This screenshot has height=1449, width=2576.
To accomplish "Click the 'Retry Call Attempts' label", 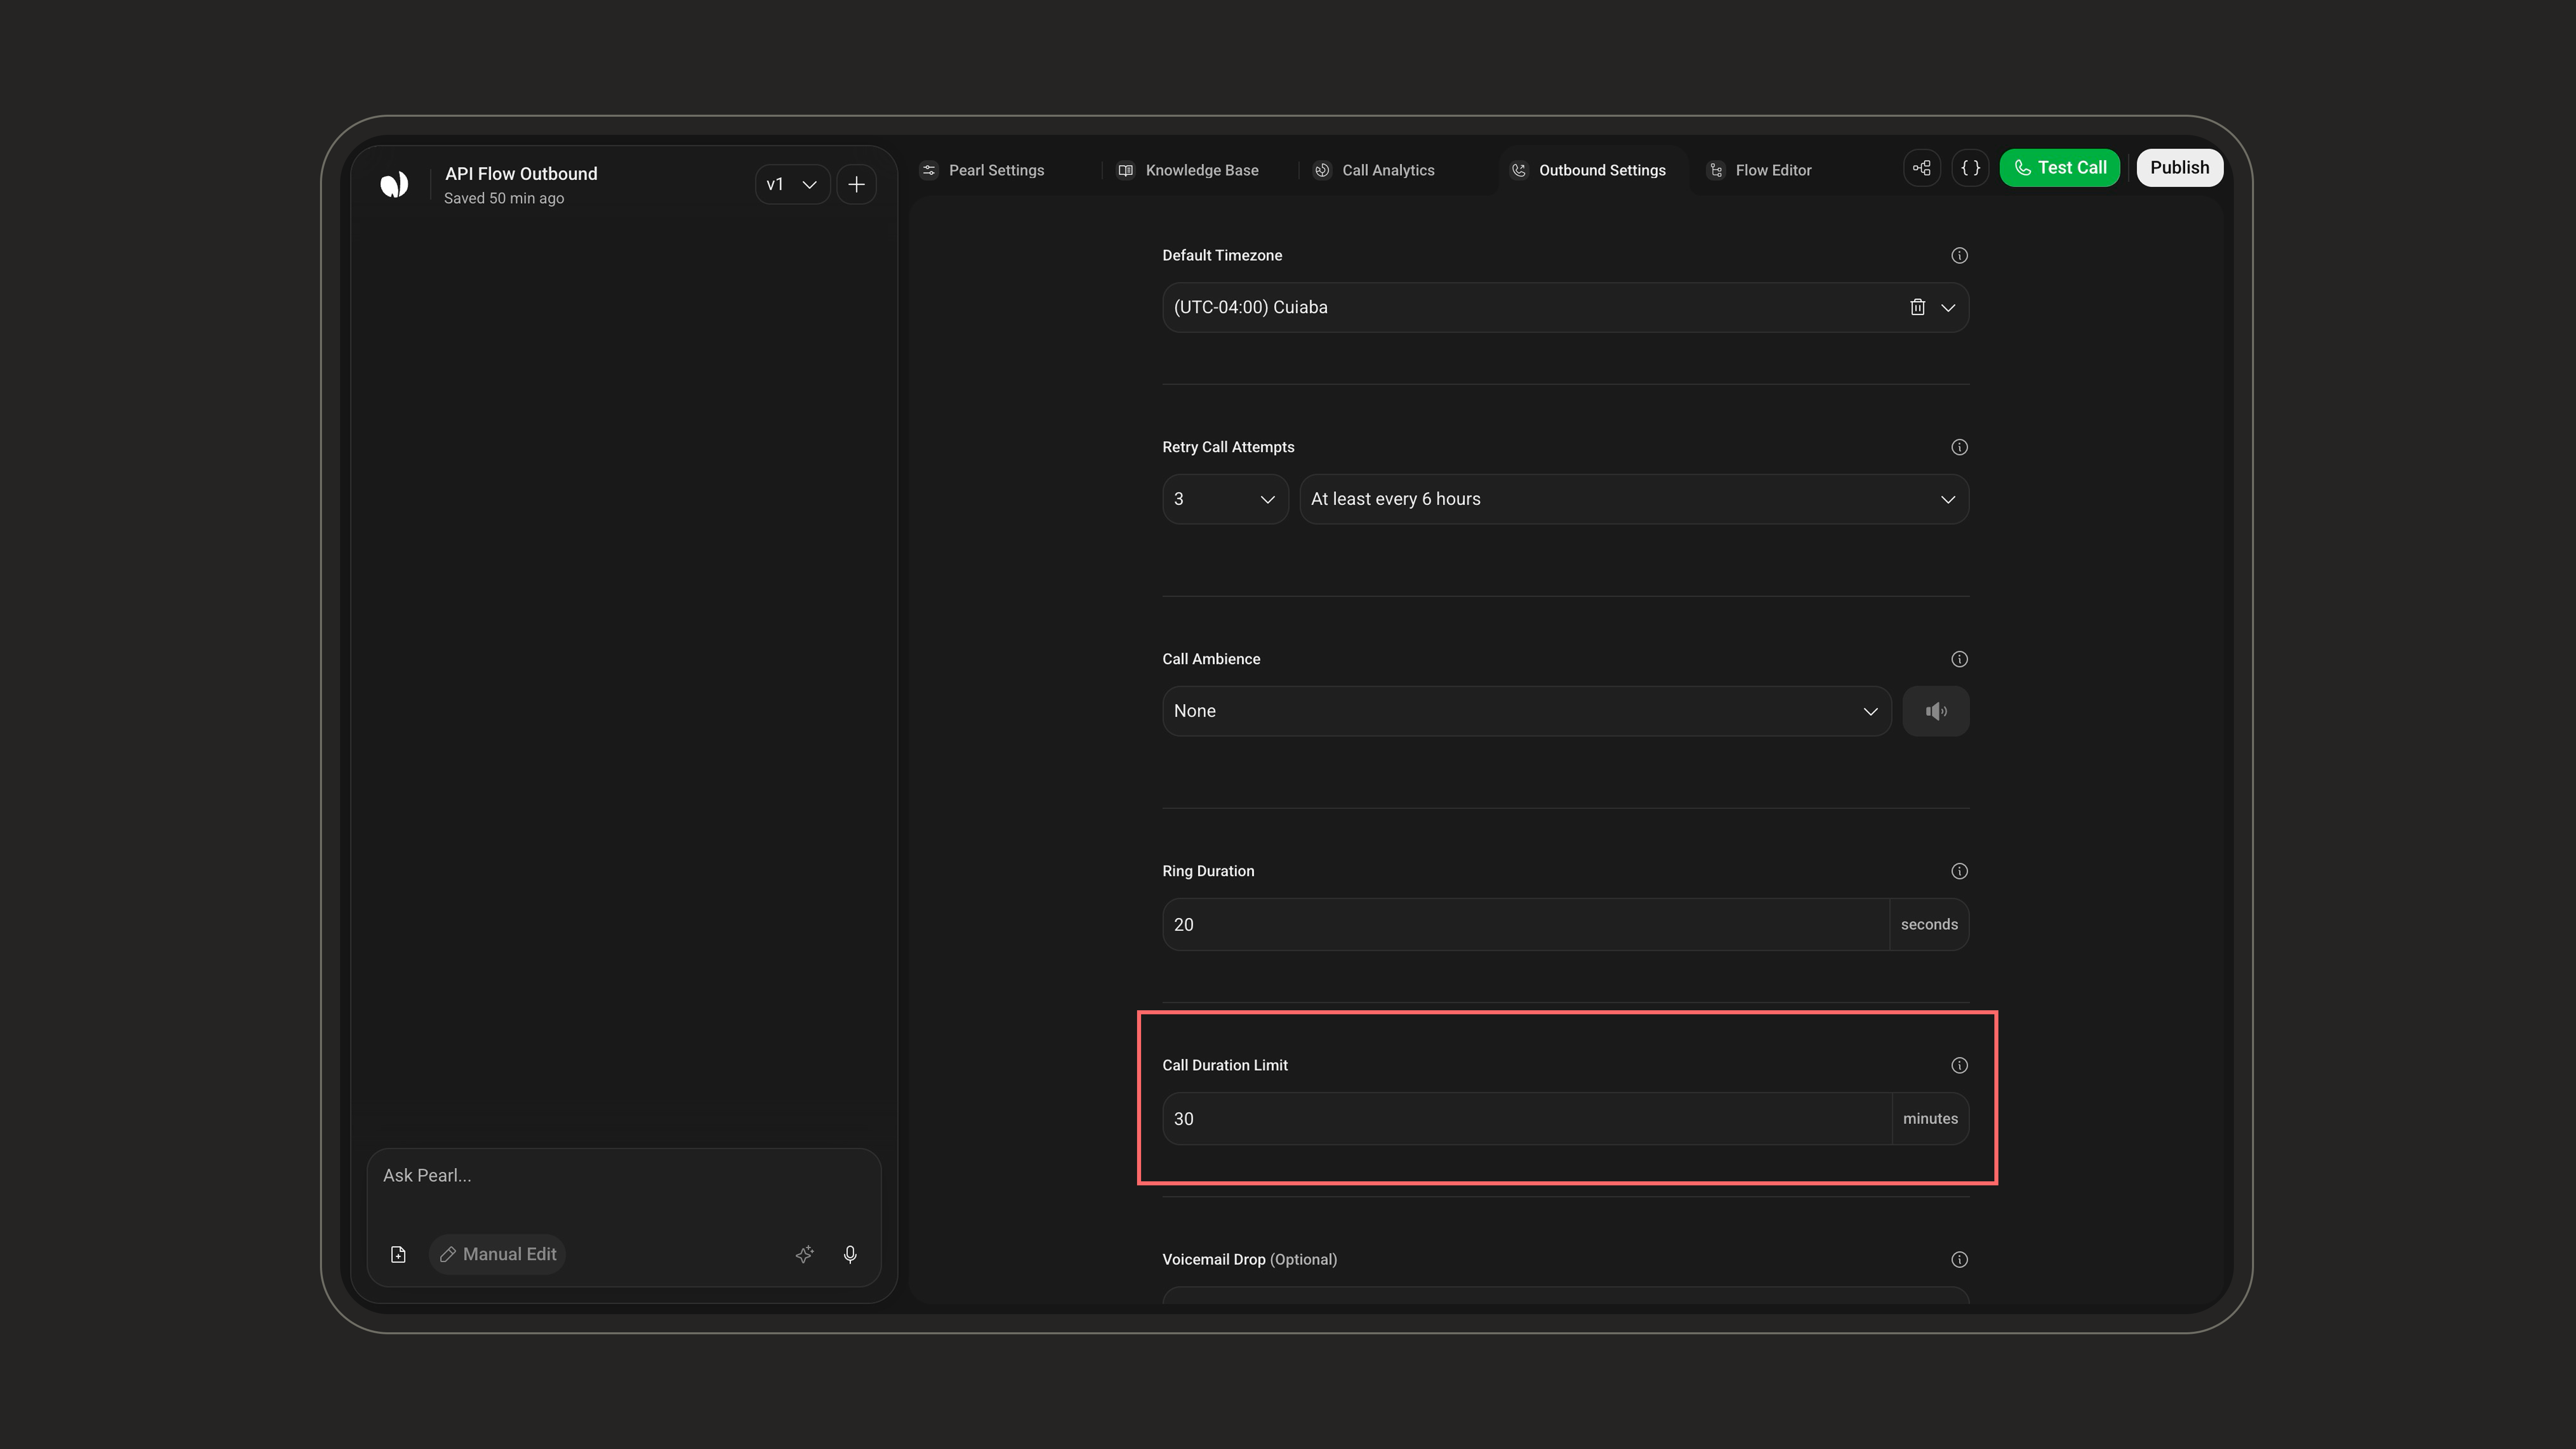I will 1228,447.
